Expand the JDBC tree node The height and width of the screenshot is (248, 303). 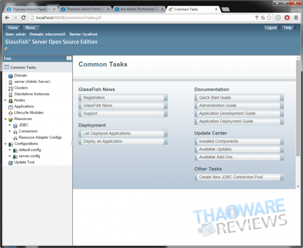10,125
